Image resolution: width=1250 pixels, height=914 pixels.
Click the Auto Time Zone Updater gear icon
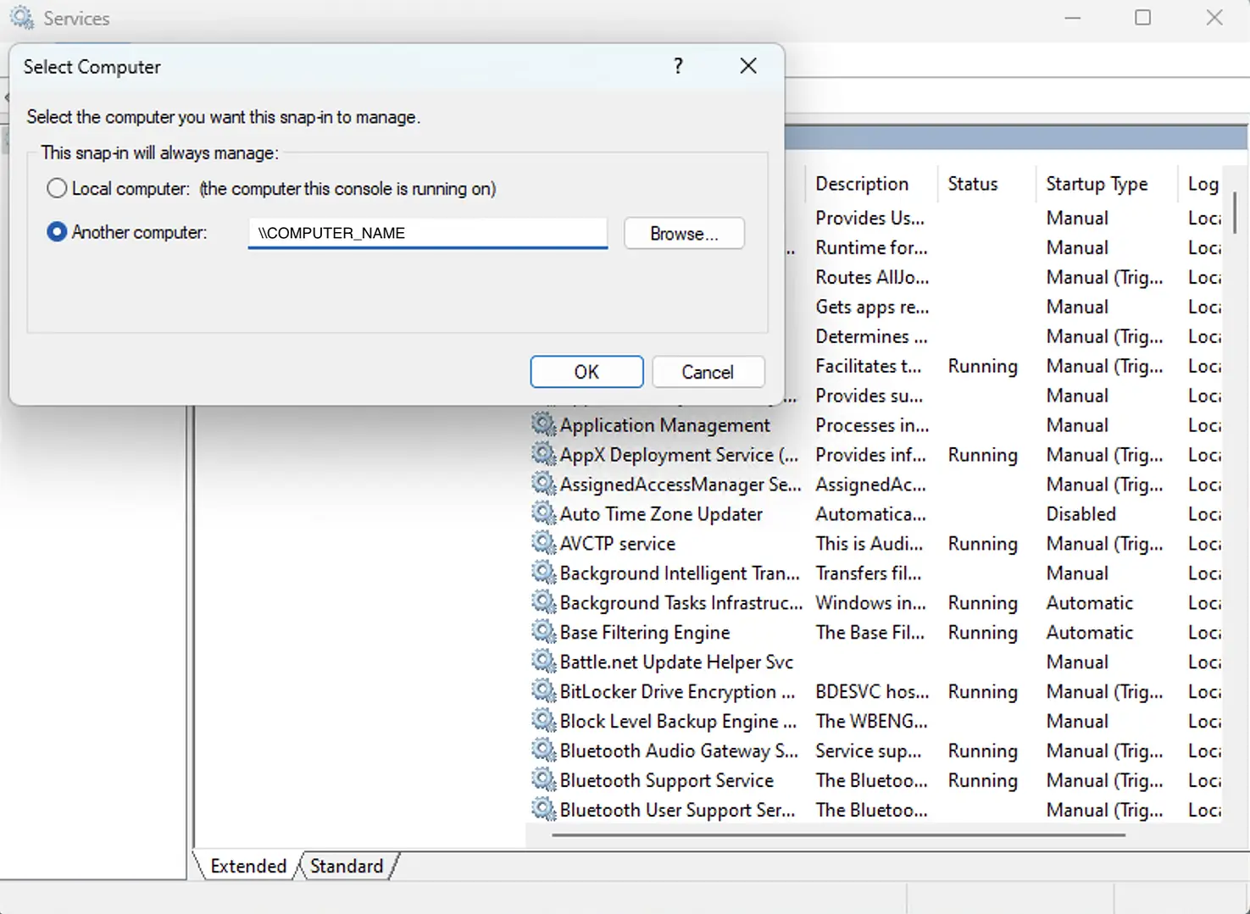click(543, 513)
